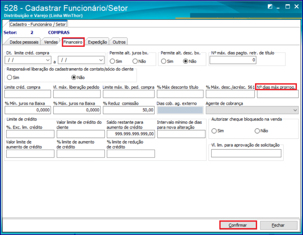The width and height of the screenshot is (303, 235).
Task: Open the Financeiro tab
Action: (x=73, y=42)
